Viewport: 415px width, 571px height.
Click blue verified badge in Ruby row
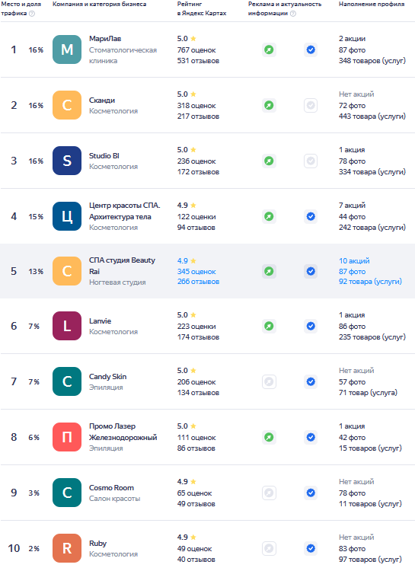coord(311,548)
